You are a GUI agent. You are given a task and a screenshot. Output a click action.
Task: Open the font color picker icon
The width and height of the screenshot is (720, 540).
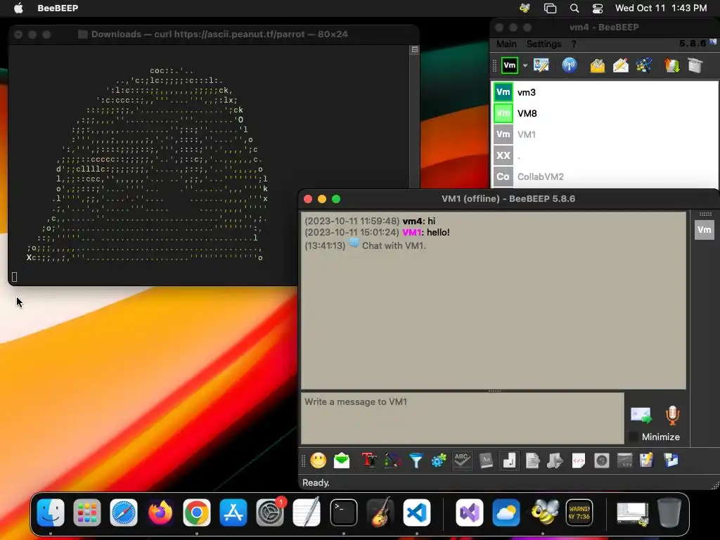tap(392, 460)
